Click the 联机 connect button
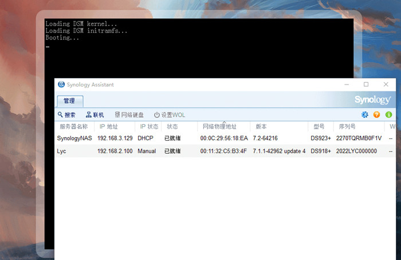 (x=95, y=115)
